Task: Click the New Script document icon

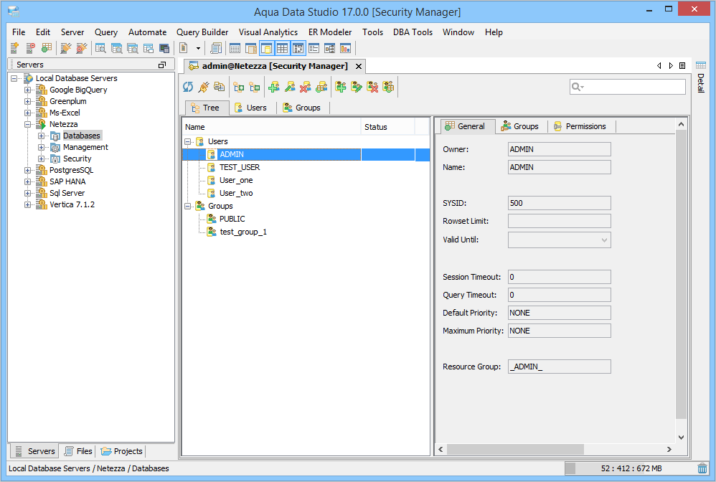Action: 184,48
